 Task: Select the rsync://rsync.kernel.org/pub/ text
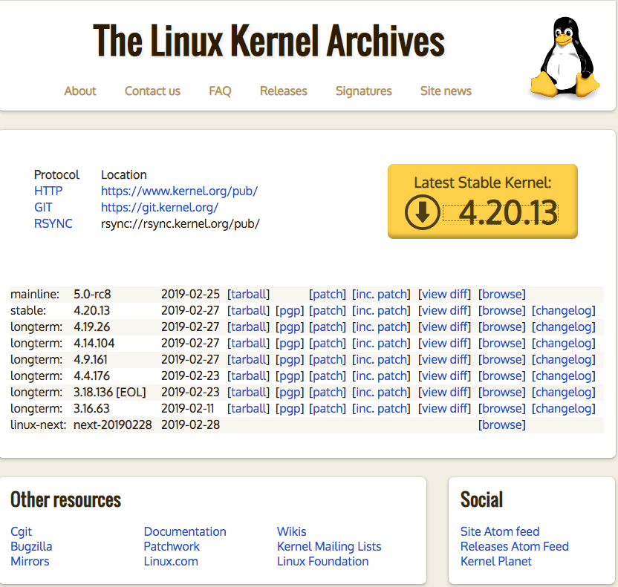pyautogui.click(x=180, y=223)
